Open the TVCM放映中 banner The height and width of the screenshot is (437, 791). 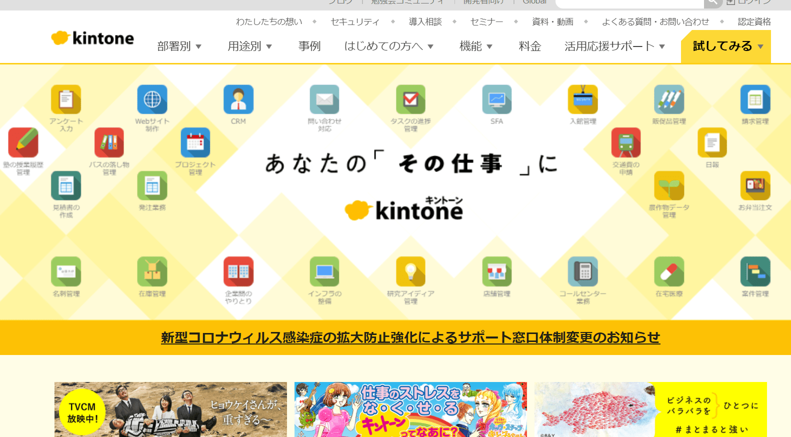click(170, 409)
